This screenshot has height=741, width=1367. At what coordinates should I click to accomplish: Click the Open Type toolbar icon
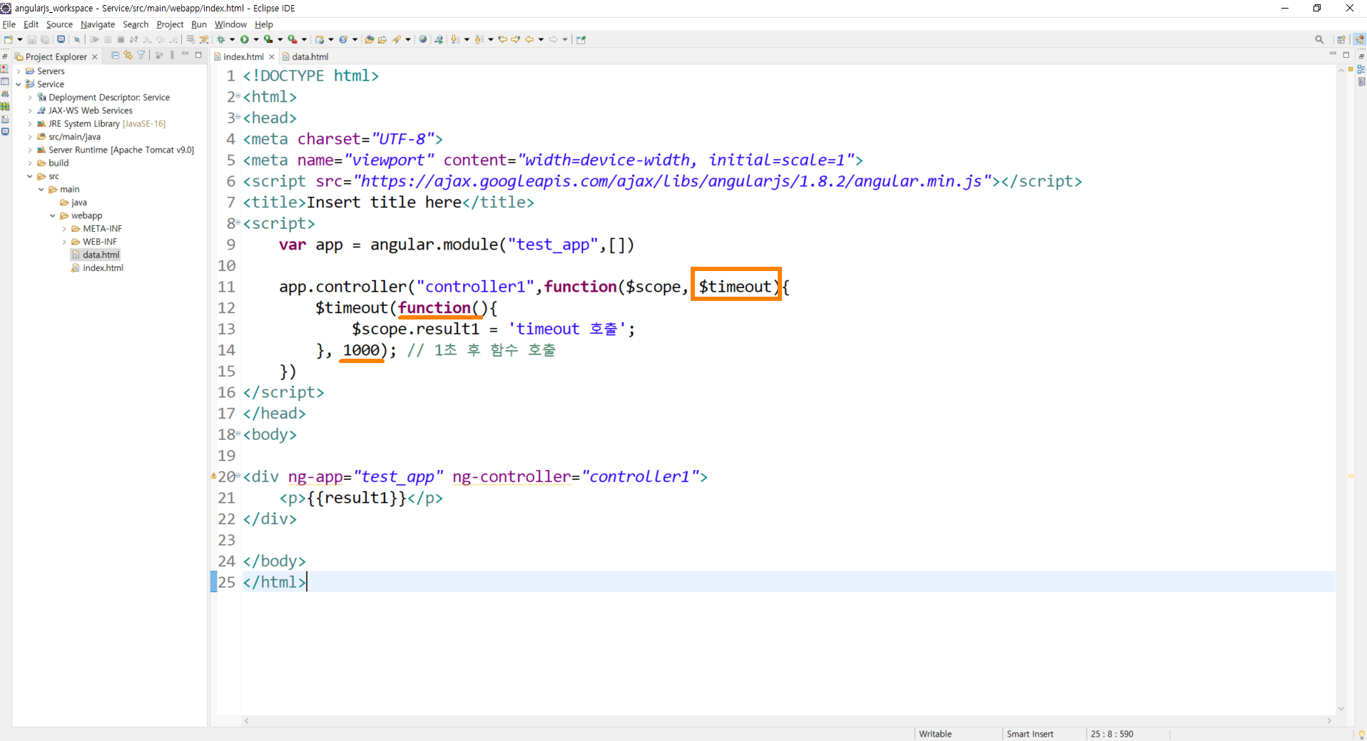(x=369, y=39)
